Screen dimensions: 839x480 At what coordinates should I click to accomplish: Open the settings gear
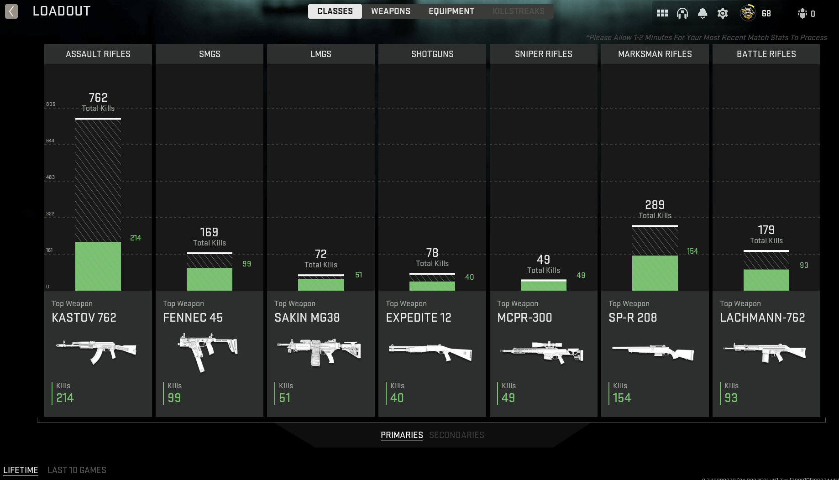723,13
